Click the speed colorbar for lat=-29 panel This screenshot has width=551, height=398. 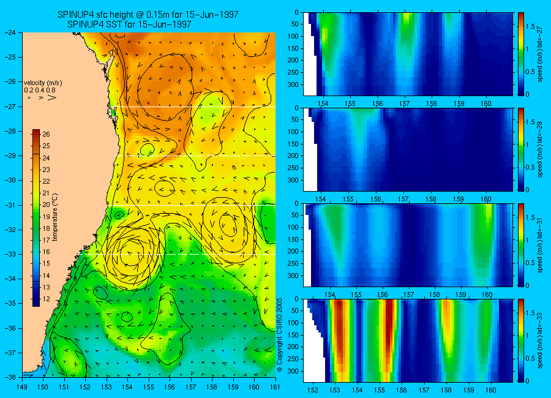pyautogui.click(x=520, y=149)
